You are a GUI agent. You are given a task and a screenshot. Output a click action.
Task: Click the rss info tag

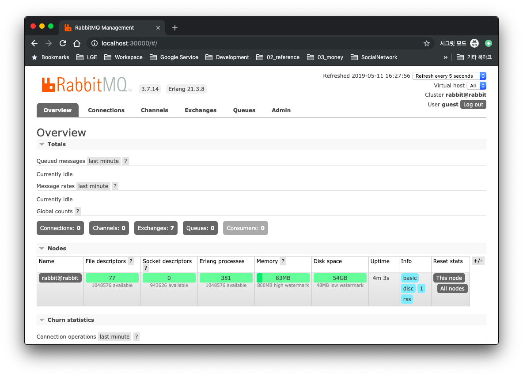(x=407, y=299)
